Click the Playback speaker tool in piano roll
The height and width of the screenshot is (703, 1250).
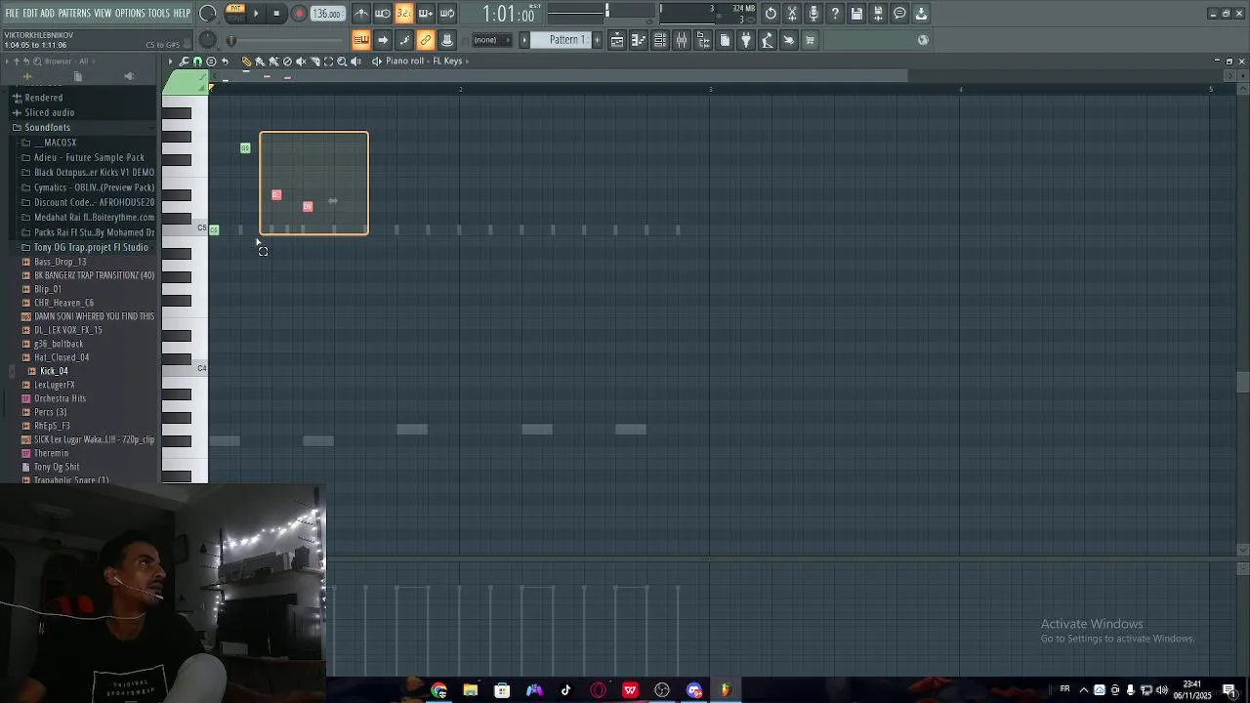click(355, 62)
